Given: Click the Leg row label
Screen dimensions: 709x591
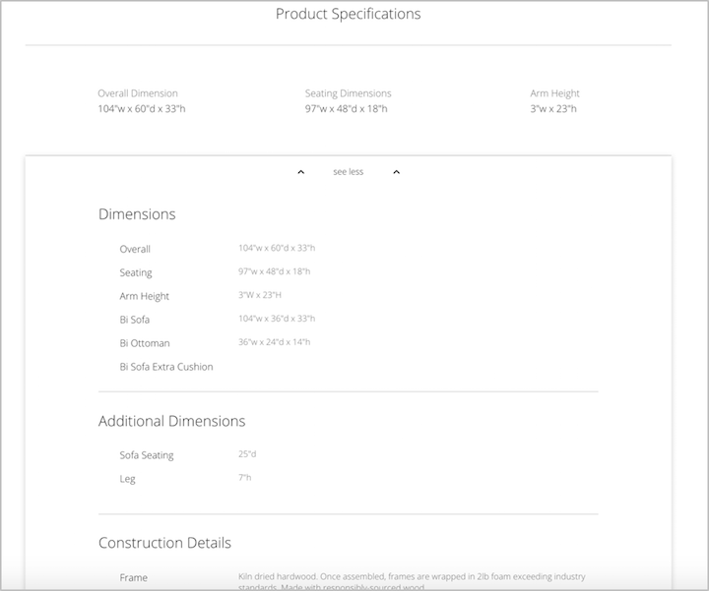Looking at the screenshot, I should coord(127,479).
